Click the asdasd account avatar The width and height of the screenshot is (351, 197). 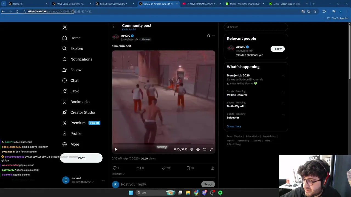66,180
